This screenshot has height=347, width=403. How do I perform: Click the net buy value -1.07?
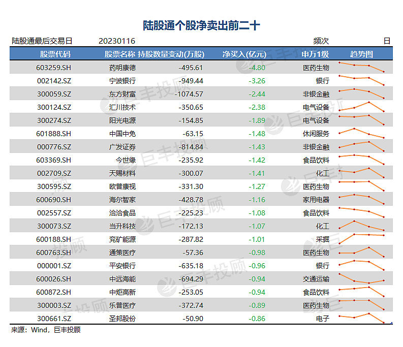pos(257,226)
